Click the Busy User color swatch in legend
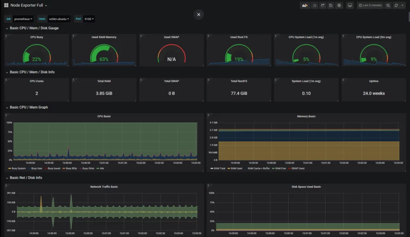410x237 pixels. point(29,169)
